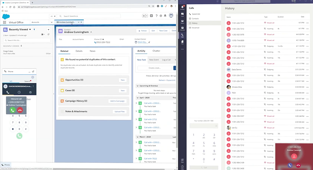Open call history clock tab in softphone
313x170 pixels.
(19, 92)
